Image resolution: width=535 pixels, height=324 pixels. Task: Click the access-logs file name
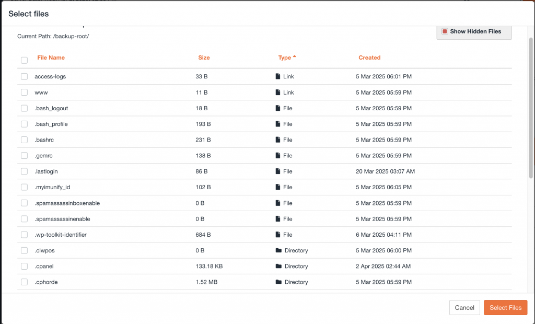pos(50,76)
